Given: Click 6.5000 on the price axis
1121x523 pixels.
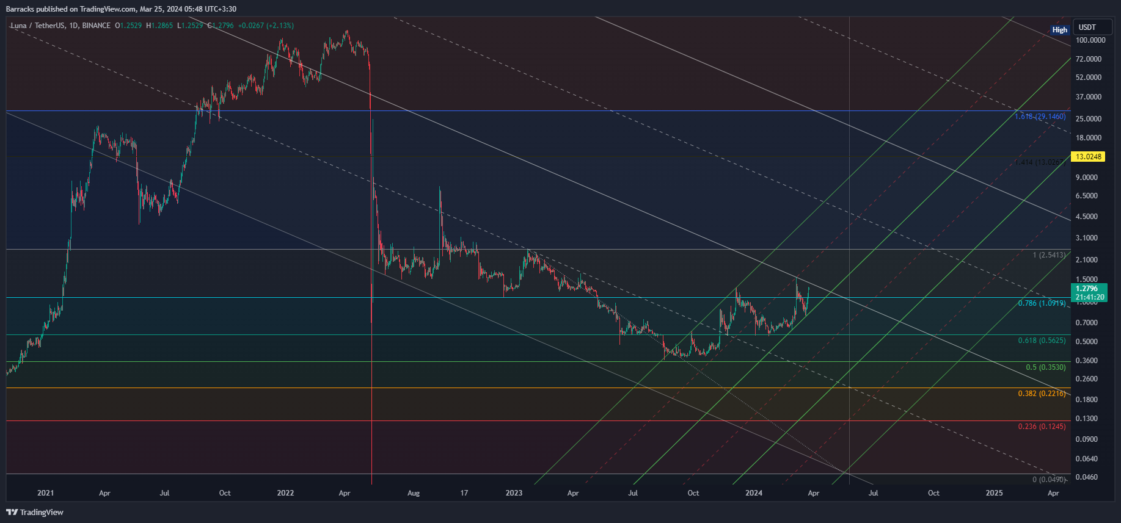Looking at the screenshot, I should click(x=1087, y=196).
